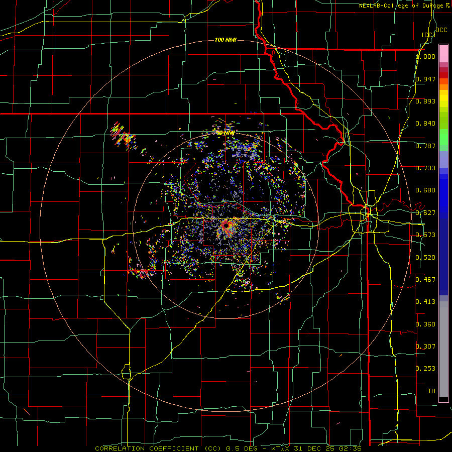The height and width of the screenshot is (452, 452).
Task: Click the 0.893 scale value
Action: click(425, 101)
